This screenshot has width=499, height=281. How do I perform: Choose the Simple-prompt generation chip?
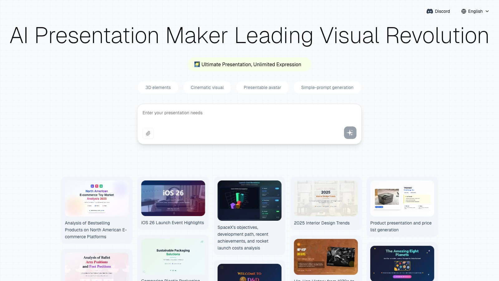tap(327, 87)
